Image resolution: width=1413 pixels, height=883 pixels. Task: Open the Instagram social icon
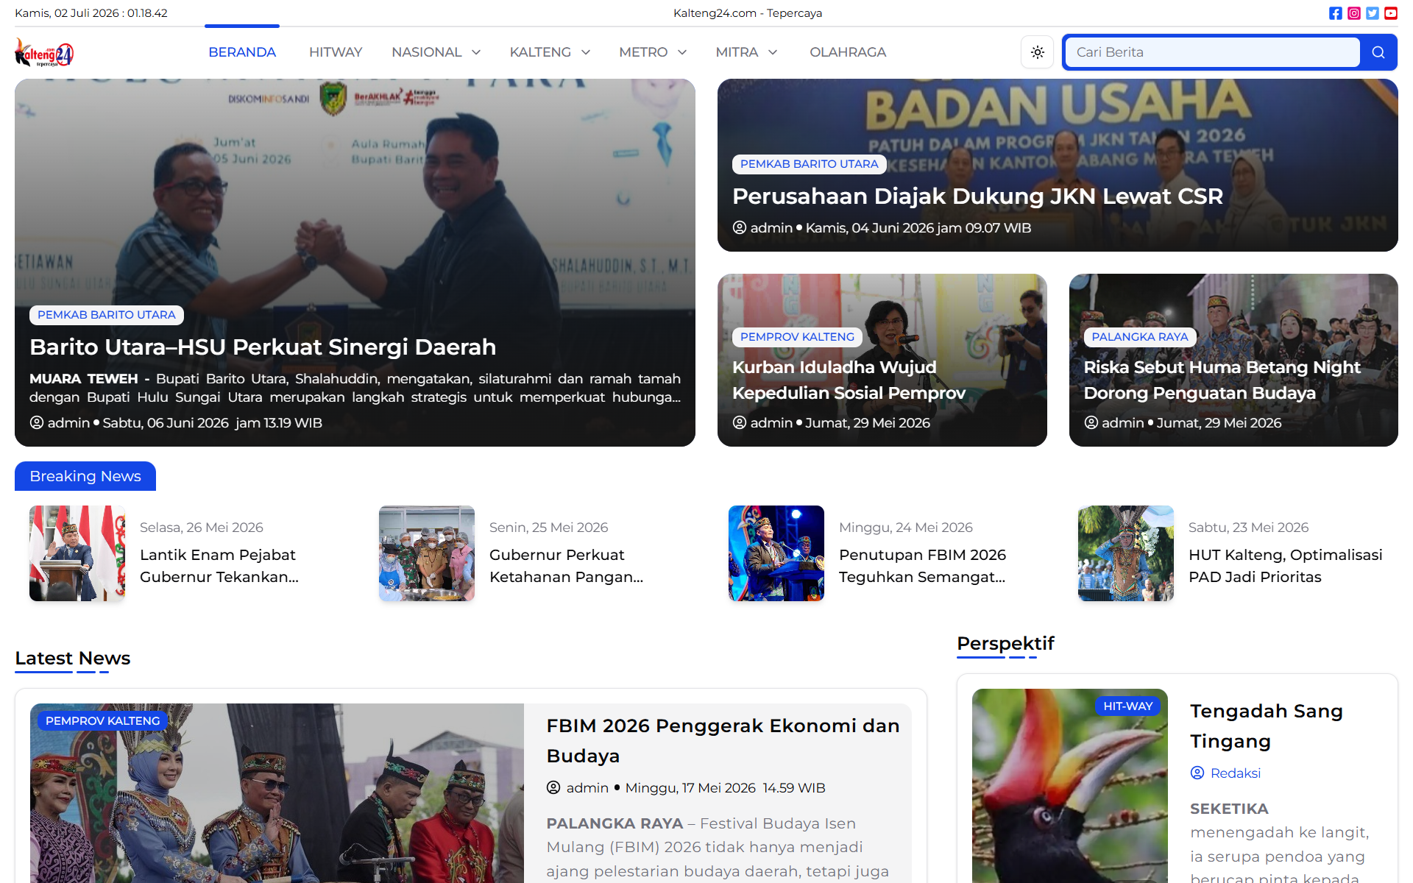[1354, 13]
